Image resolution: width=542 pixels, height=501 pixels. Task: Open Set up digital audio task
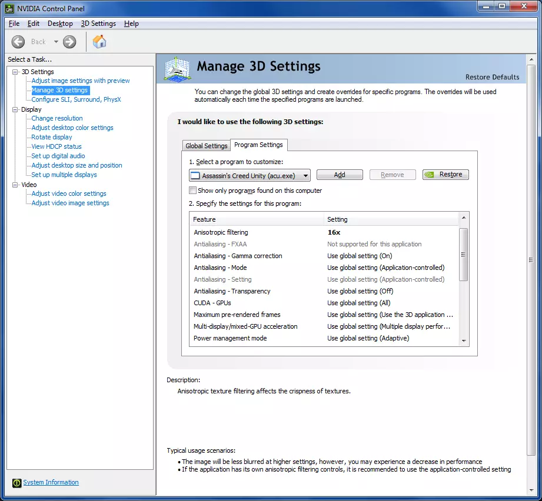pos(58,156)
